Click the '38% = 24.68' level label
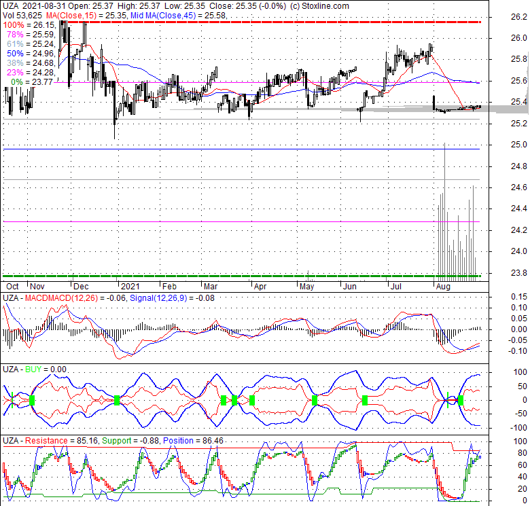530x506 pixels. pos(31,63)
